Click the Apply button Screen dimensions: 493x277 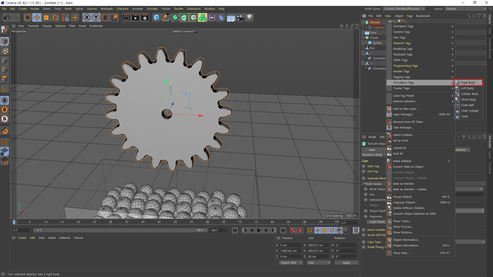pos(346,263)
